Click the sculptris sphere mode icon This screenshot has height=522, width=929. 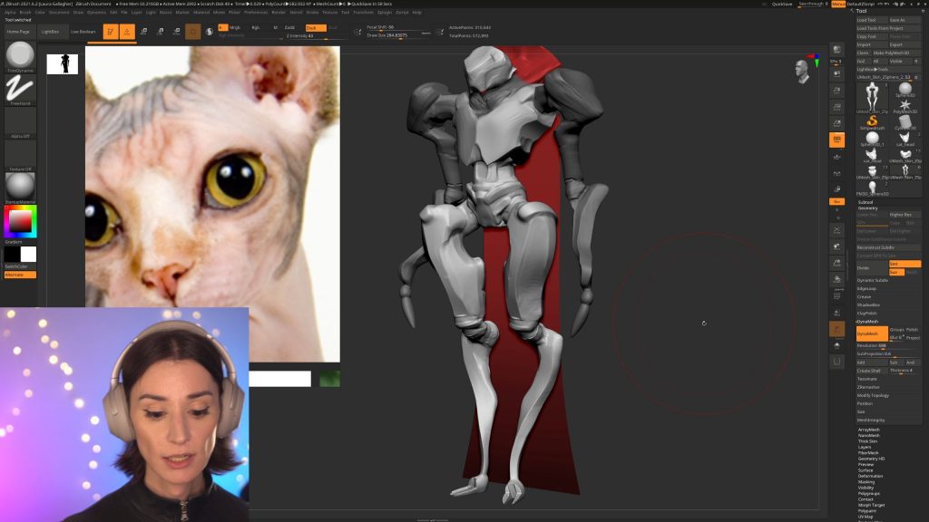pos(210,32)
